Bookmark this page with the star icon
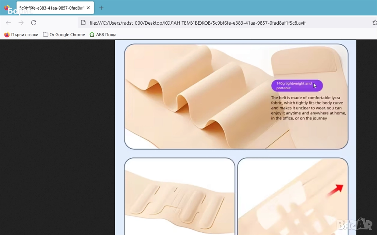377x235 pixels. pos(374,23)
